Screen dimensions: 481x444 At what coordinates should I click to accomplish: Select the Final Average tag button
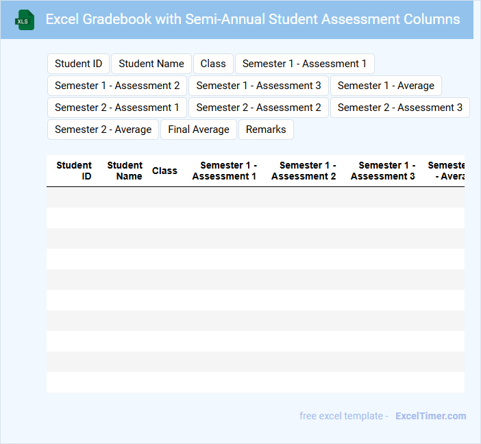pos(199,129)
